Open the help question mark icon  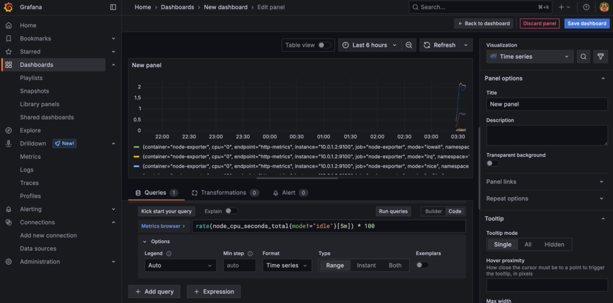point(586,7)
